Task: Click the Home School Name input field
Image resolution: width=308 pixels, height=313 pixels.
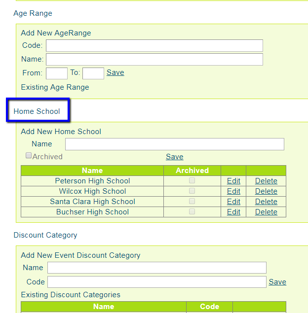Action: click(174, 144)
